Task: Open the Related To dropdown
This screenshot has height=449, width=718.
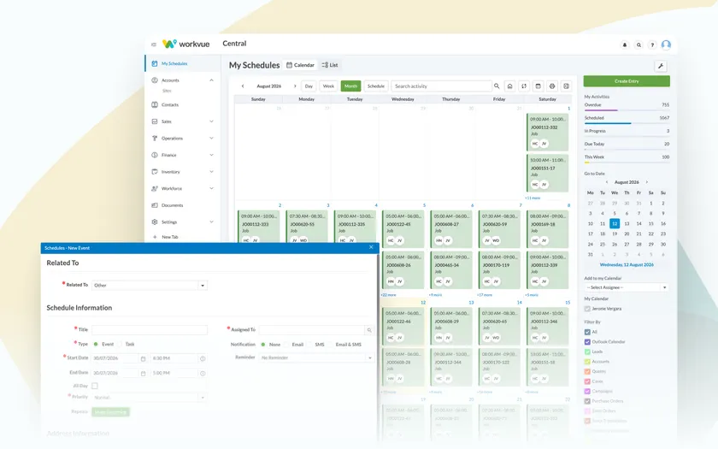Action: coord(150,286)
